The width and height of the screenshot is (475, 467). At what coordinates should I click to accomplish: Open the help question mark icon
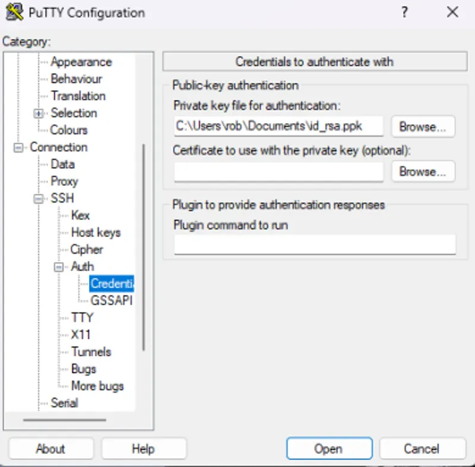(x=405, y=12)
